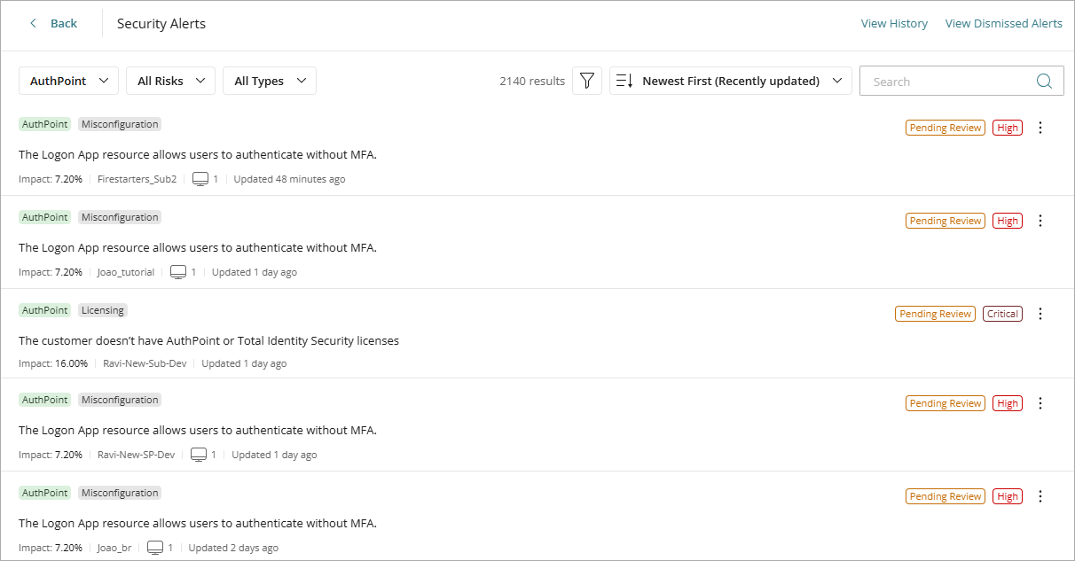Screen dimensions: 1075x561
Task: Click Pending Review status on Ravi-New-SP-Dev alert
Action: (x=946, y=403)
